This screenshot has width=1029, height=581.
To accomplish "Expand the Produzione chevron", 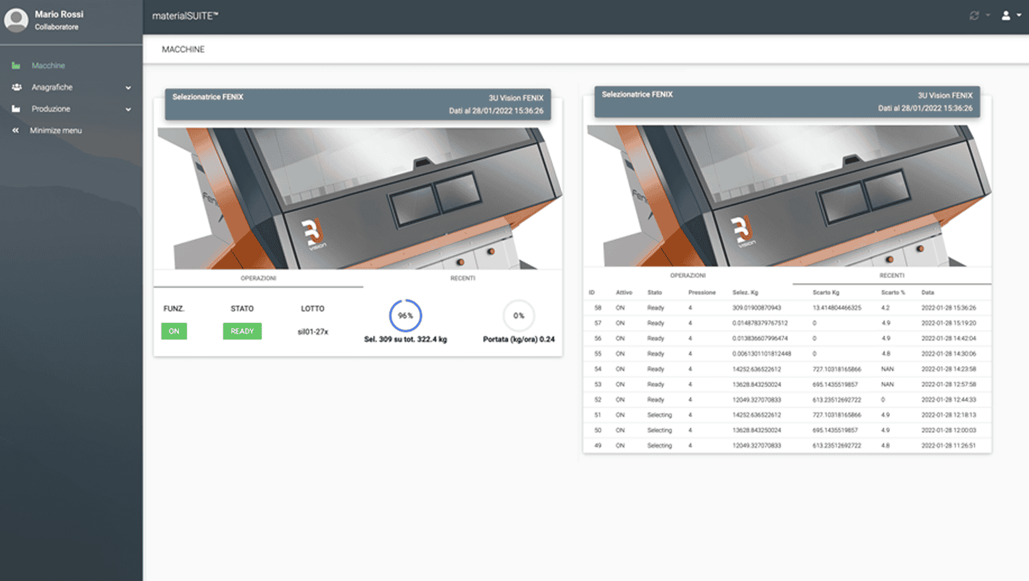I will [128, 109].
